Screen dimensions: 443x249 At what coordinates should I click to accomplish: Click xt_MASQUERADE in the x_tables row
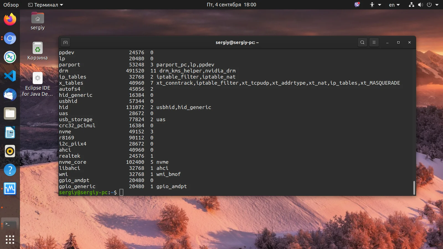380,83
